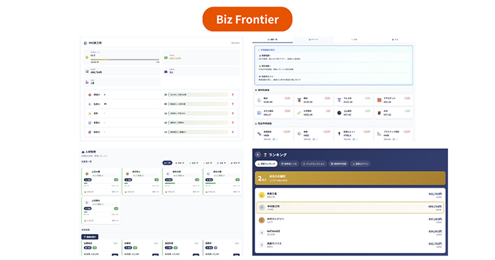The image size is (495, 260).
Task: Click the trophy icon in ranking header
Action: click(265, 155)
